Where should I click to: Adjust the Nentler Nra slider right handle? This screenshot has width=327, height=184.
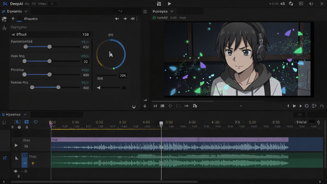pyautogui.click(x=58, y=88)
